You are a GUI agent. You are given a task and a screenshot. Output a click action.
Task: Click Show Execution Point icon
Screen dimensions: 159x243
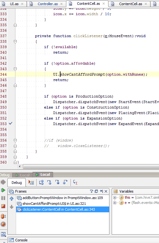point(31,182)
